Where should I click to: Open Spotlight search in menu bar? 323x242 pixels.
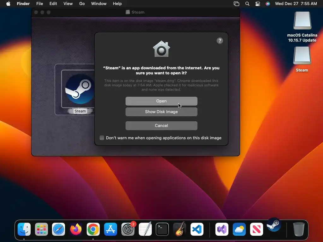click(x=247, y=4)
